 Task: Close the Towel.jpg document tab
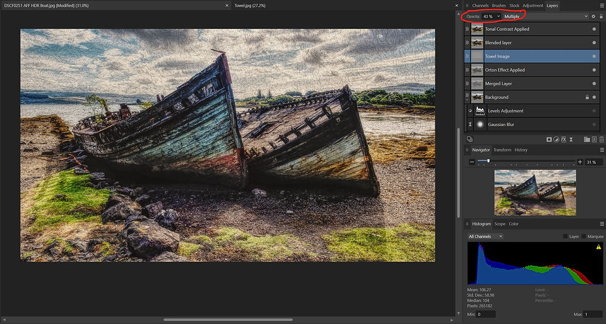[456, 6]
